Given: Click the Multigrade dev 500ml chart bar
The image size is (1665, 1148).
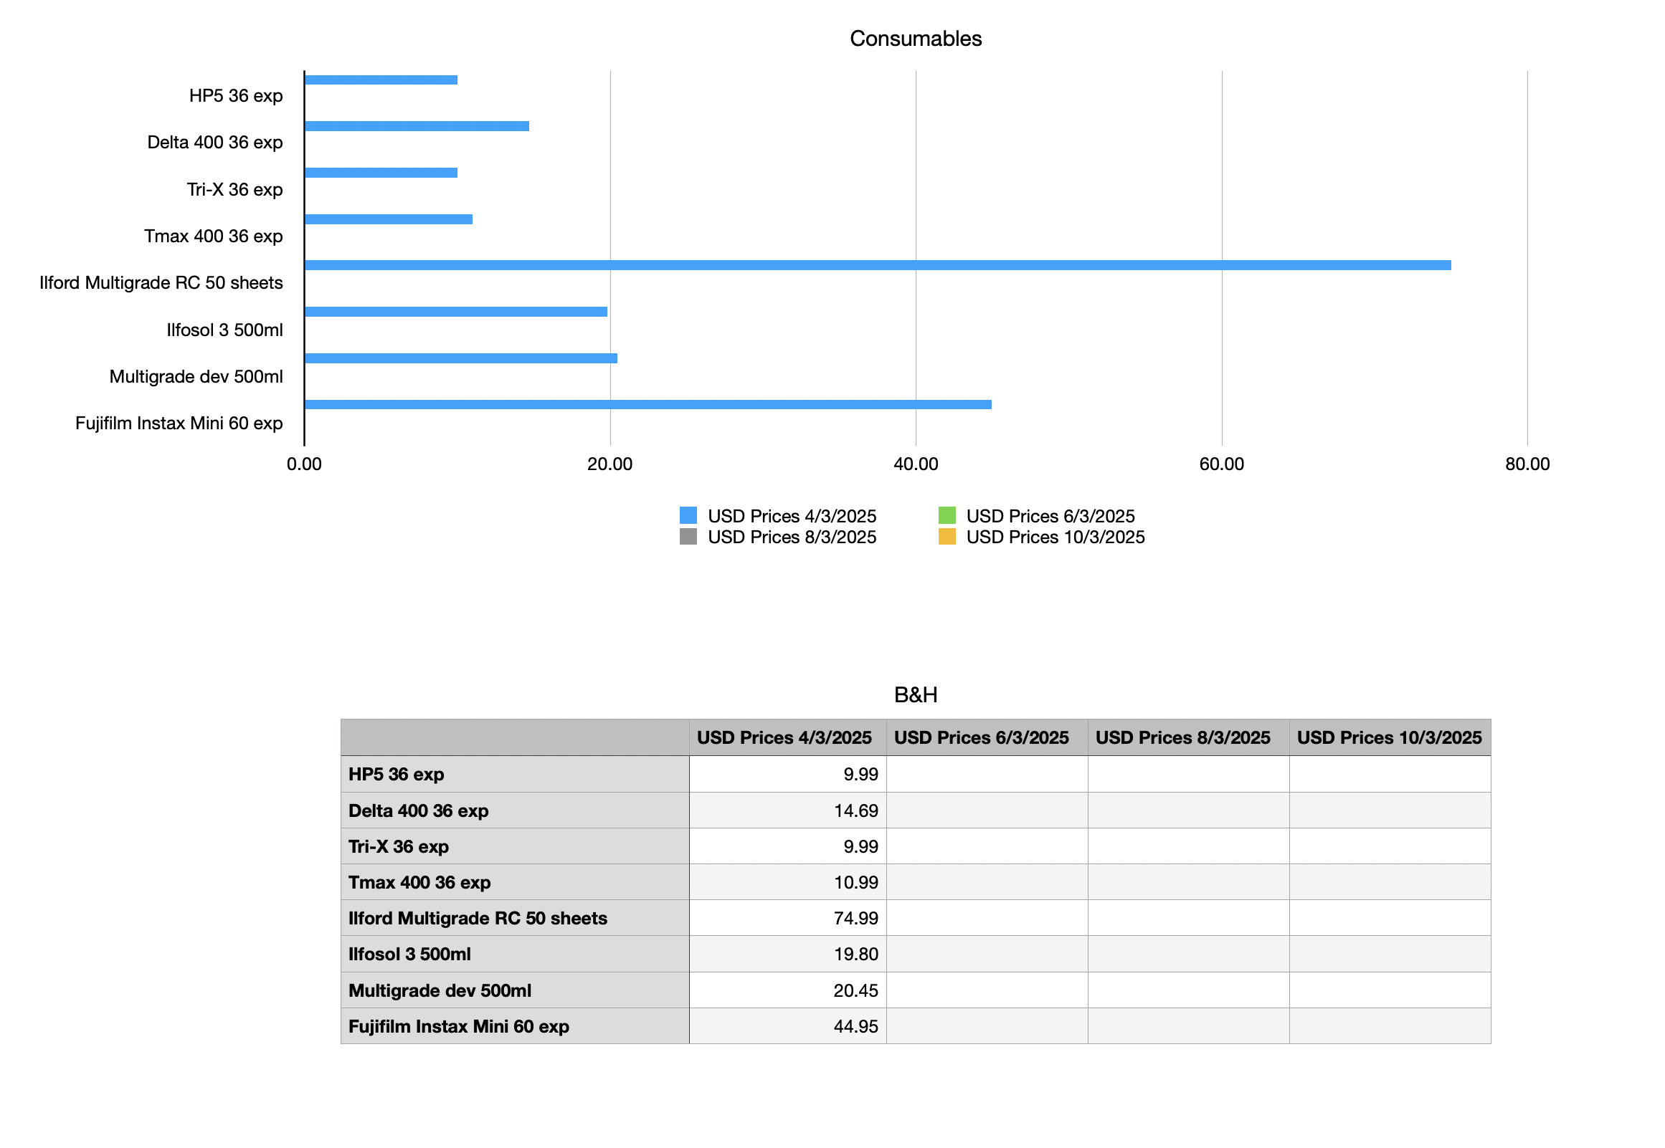Looking at the screenshot, I should coord(461,358).
